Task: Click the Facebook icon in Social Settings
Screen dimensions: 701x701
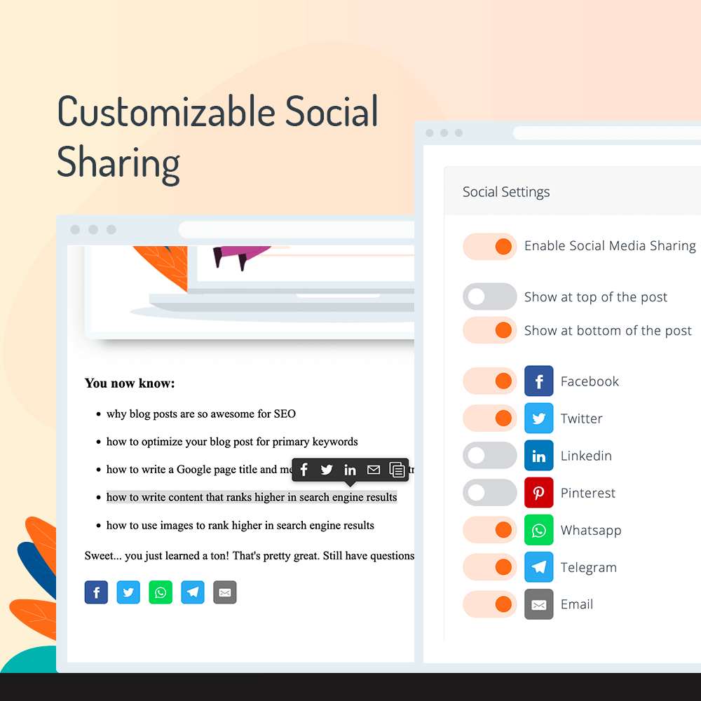Action: point(538,381)
